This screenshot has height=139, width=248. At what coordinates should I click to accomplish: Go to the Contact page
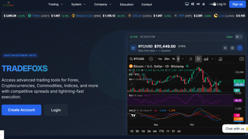[x=147, y=4]
